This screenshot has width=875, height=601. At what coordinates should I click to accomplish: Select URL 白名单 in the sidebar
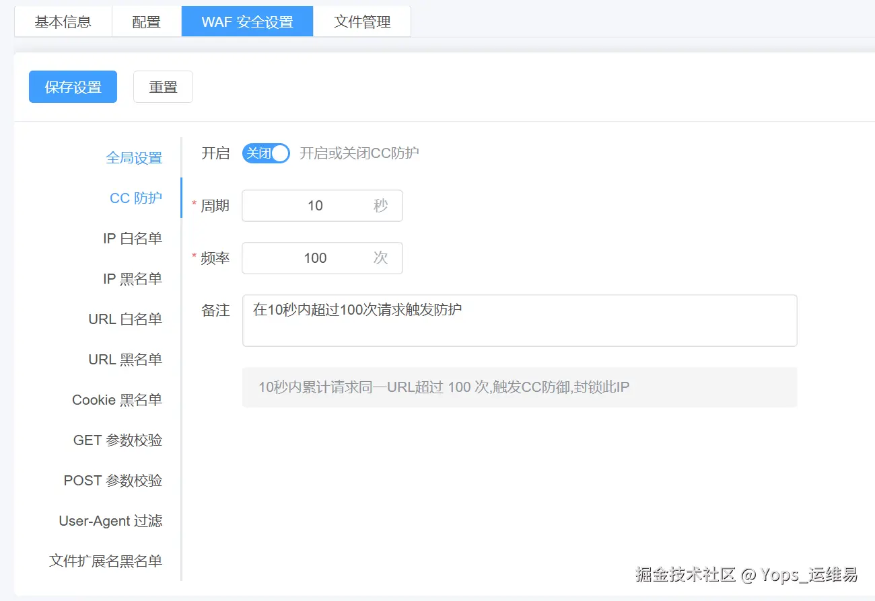click(x=125, y=319)
